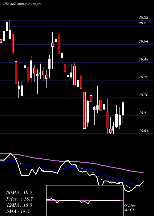The height and width of the screenshot is (216, 154).
Task: Click the '12MA : 18.5' readout
Action: (x=19, y=205)
